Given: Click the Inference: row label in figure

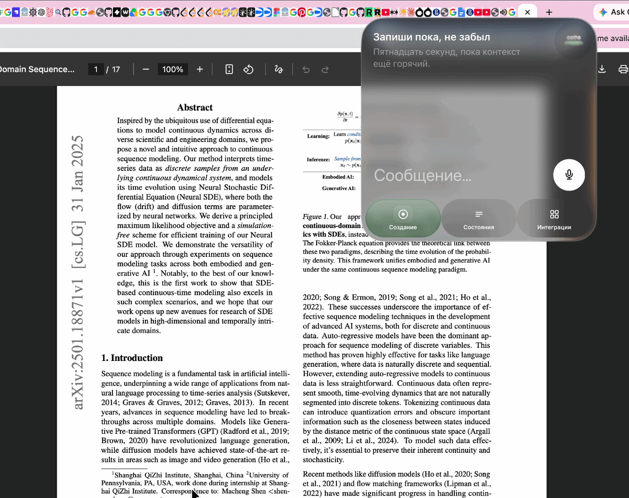Looking at the screenshot, I should coord(318,160).
